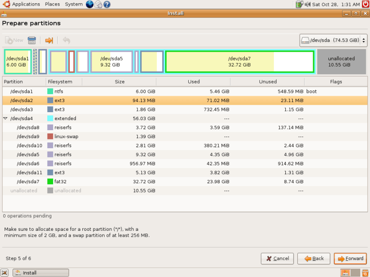
Task: Open the /dev/sda disk selector dropdown
Action: [x=333, y=40]
